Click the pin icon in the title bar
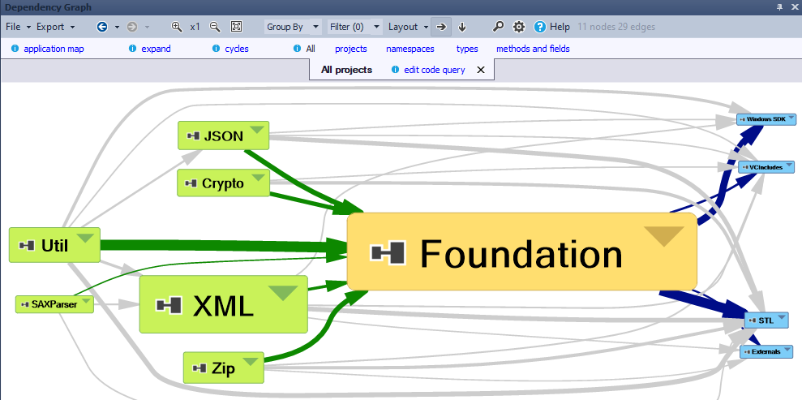The image size is (802, 400). pos(779,7)
